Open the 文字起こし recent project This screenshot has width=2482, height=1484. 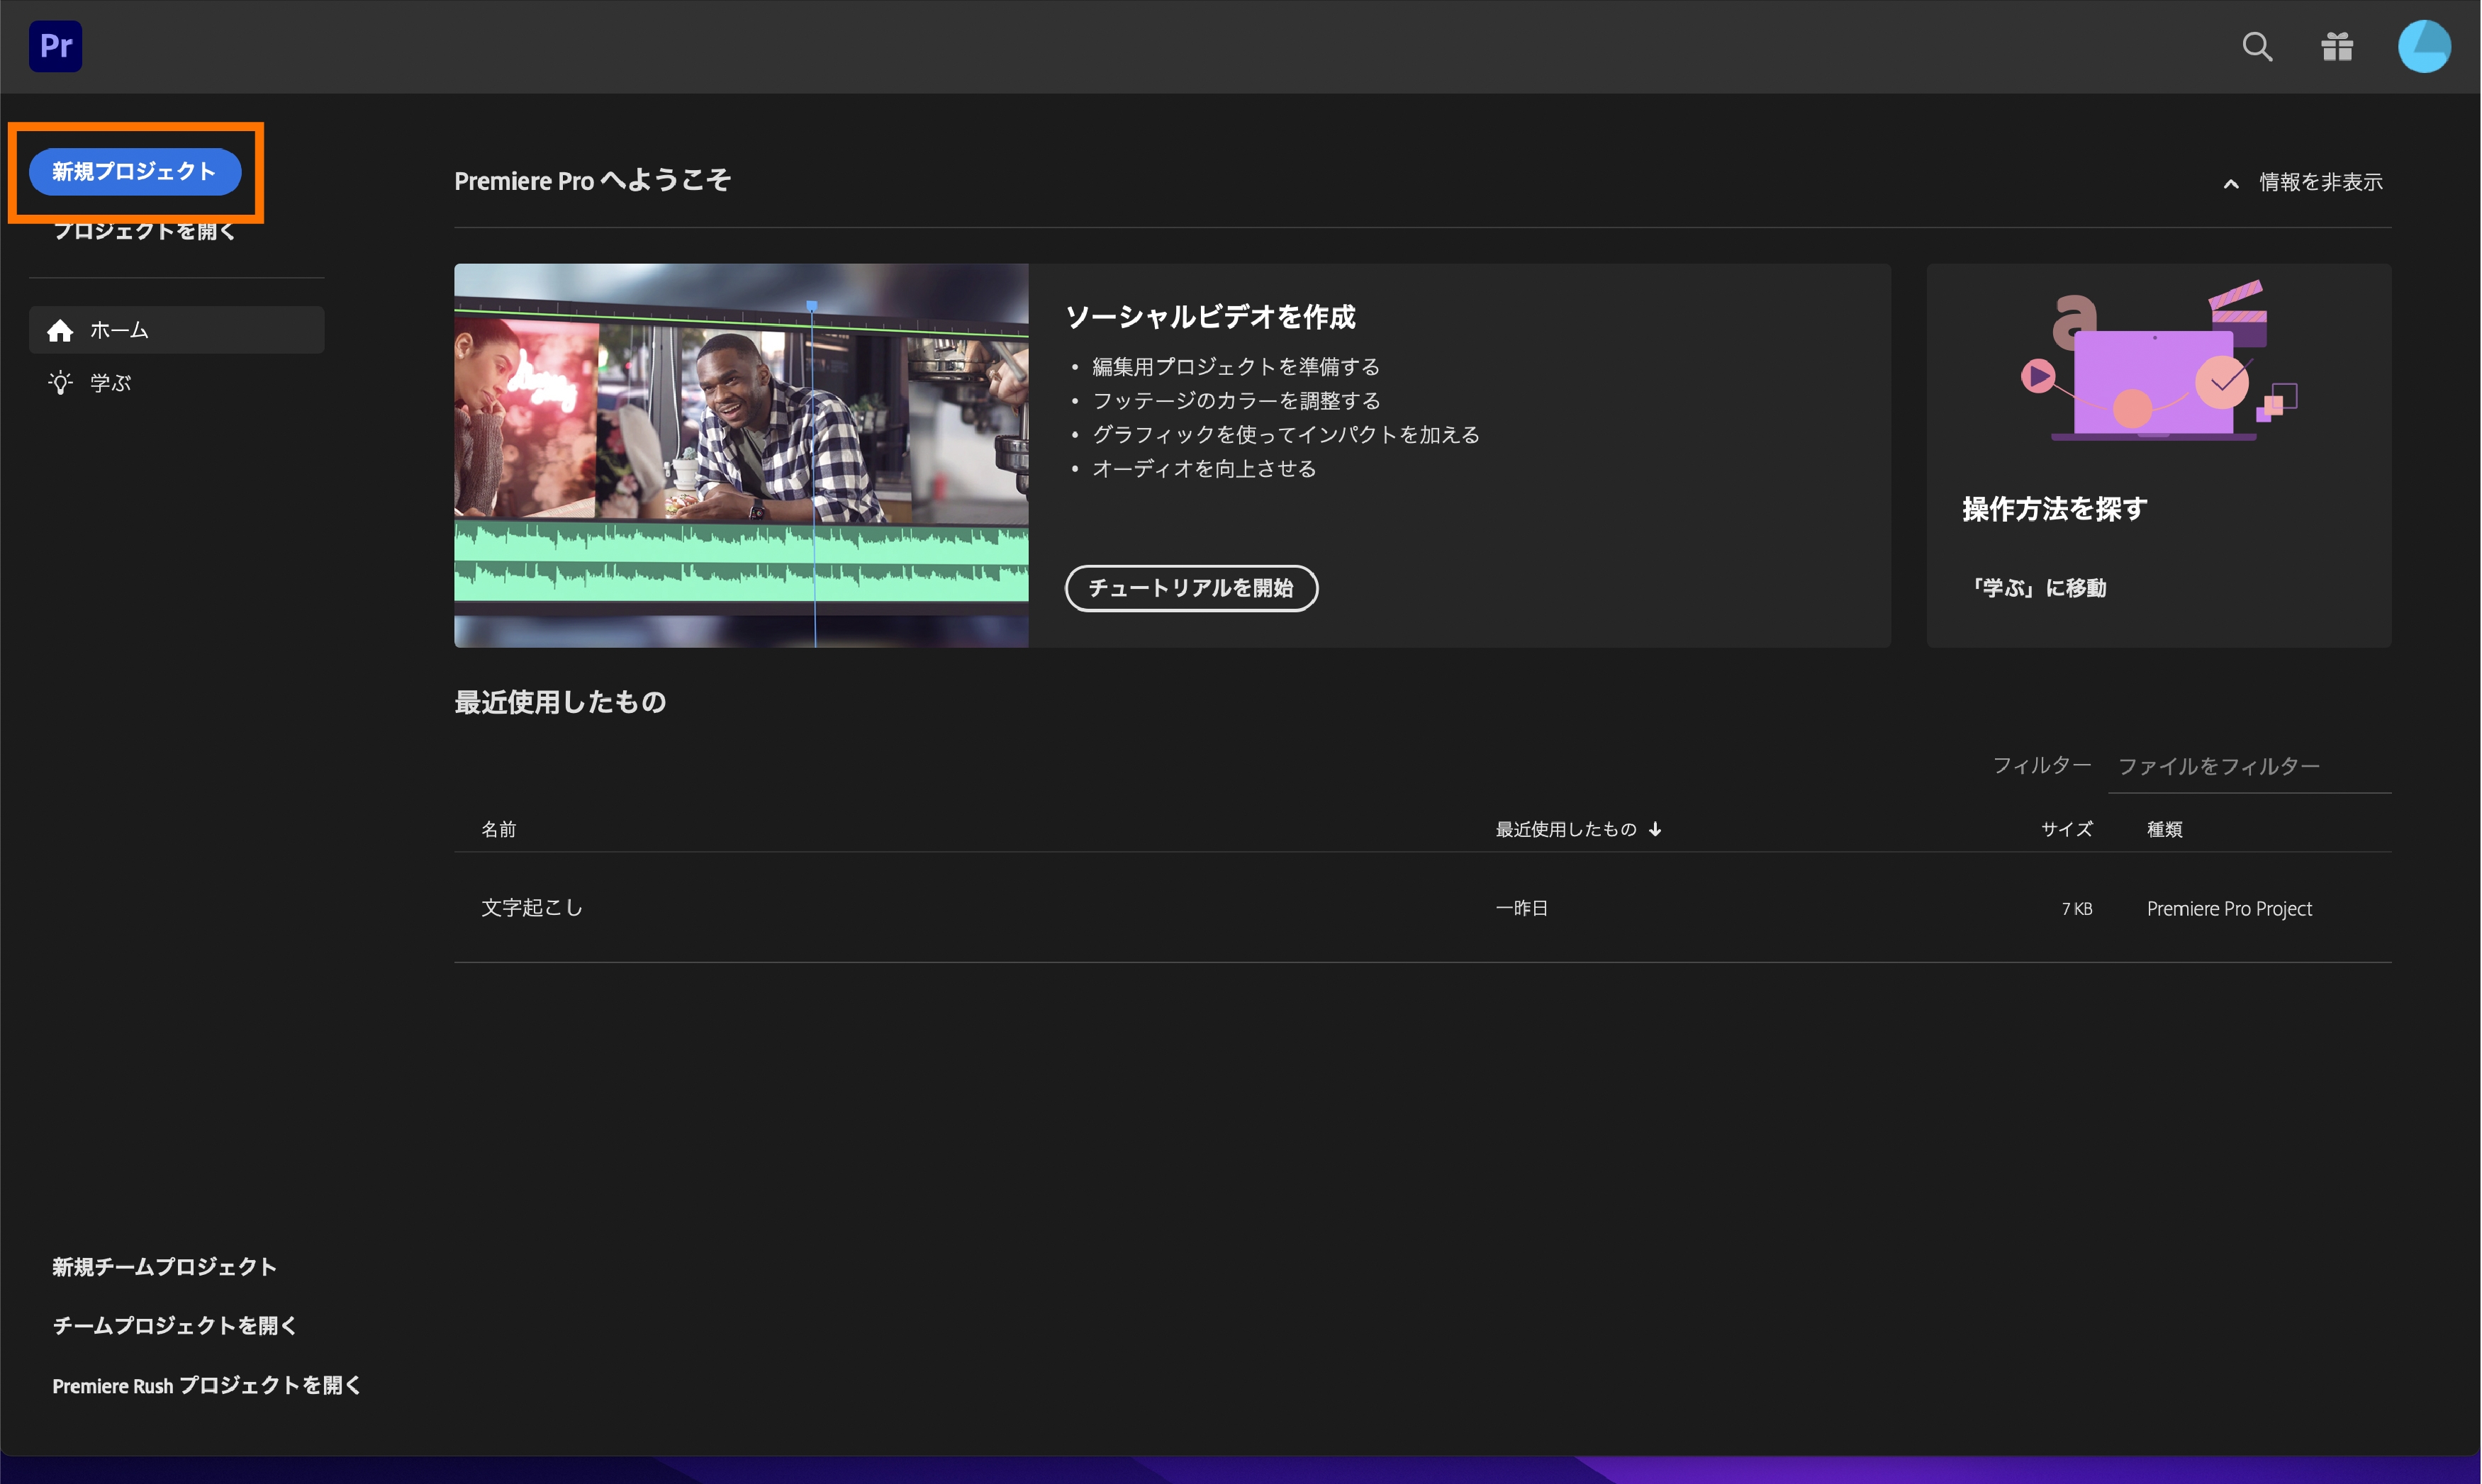531,908
